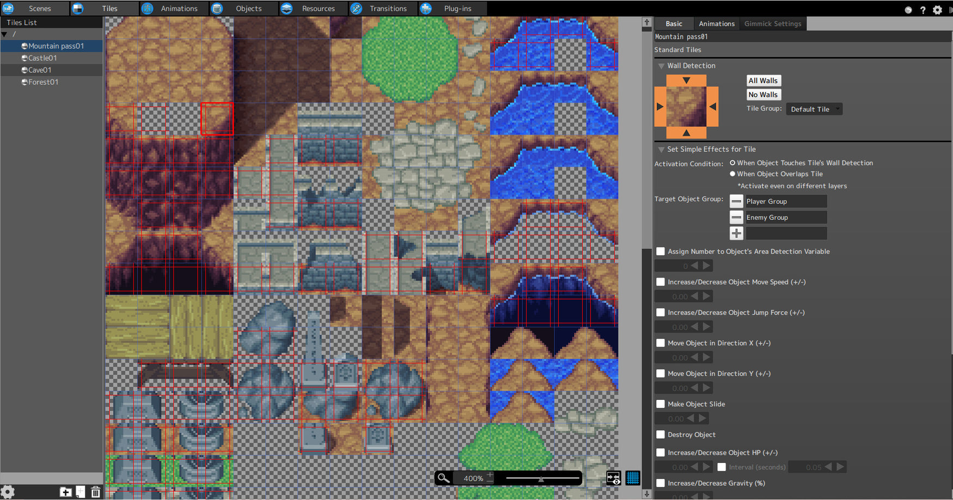The width and height of the screenshot is (953, 500).
Task: Switch to the Gimmick Settings tab
Action: tap(773, 23)
